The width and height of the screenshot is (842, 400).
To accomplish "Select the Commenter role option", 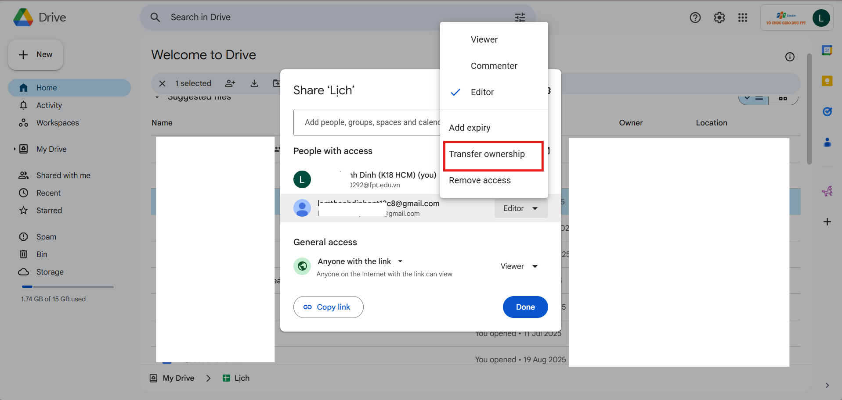I will pos(494,66).
